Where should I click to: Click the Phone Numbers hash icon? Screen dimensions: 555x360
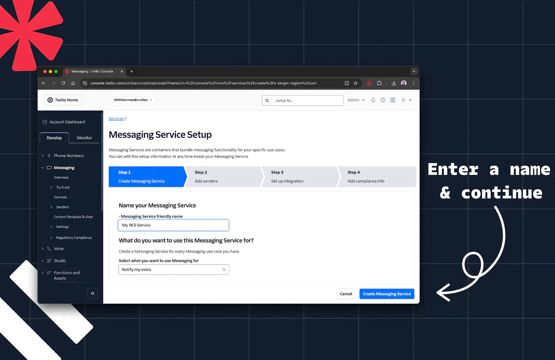coord(49,156)
